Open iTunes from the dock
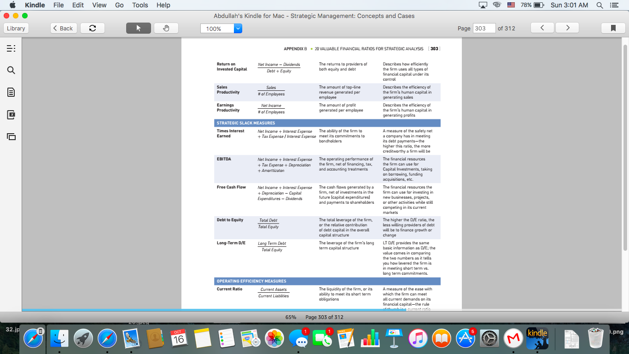This screenshot has width=629, height=354. 418,339
